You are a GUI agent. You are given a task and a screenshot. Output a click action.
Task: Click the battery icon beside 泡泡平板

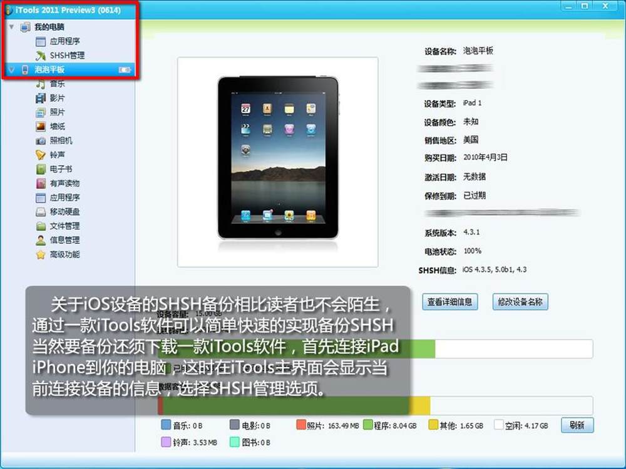[x=125, y=70]
